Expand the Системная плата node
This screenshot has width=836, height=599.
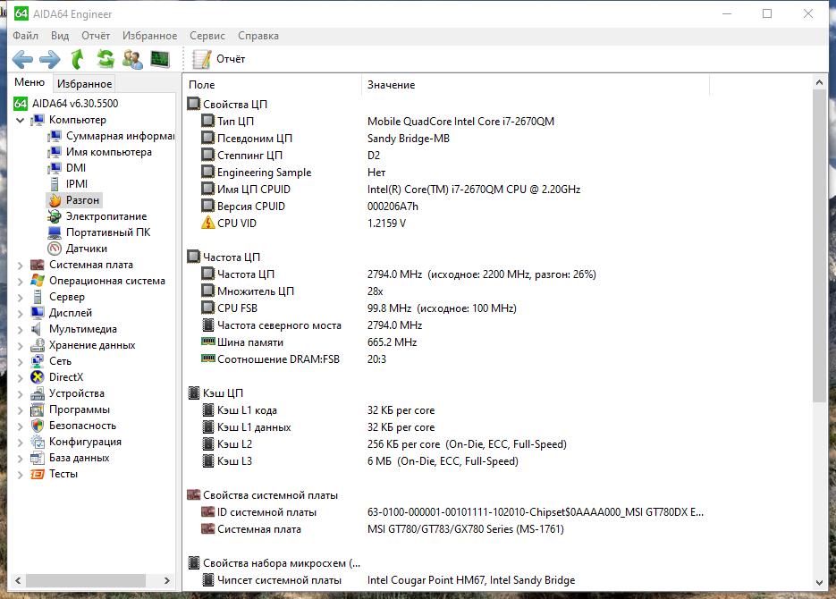[21, 265]
